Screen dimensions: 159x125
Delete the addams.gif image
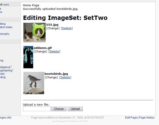(x=54, y=51)
